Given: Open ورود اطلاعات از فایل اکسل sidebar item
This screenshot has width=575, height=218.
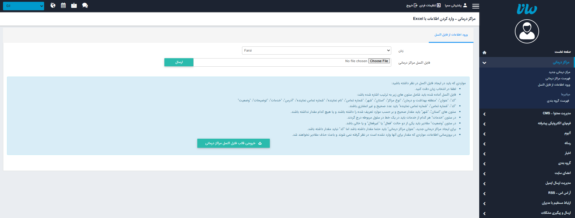Looking at the screenshot, I should click(x=554, y=85).
